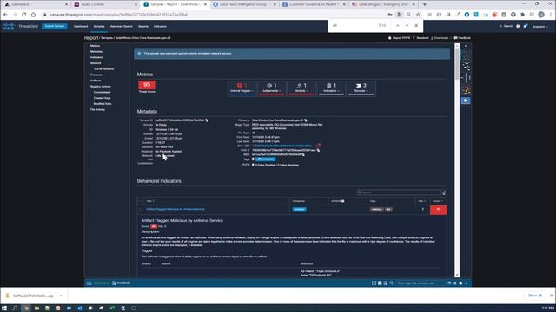This screenshot has height=312, width=556.
Task: Click the play button on right panel
Action: coord(466,101)
